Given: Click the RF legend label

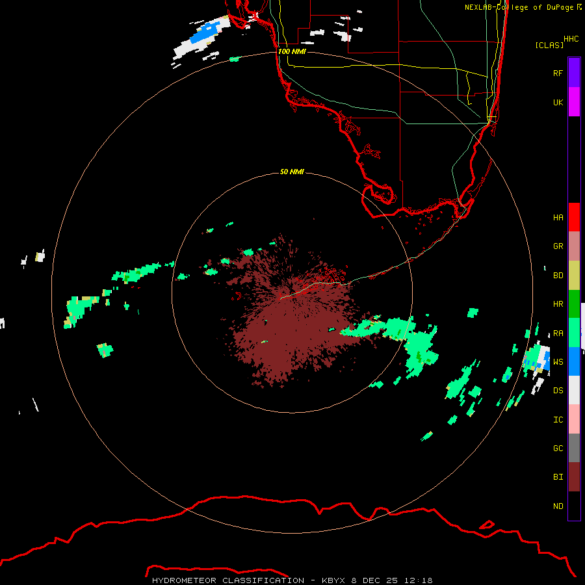Looking at the screenshot, I should pyautogui.click(x=558, y=73).
